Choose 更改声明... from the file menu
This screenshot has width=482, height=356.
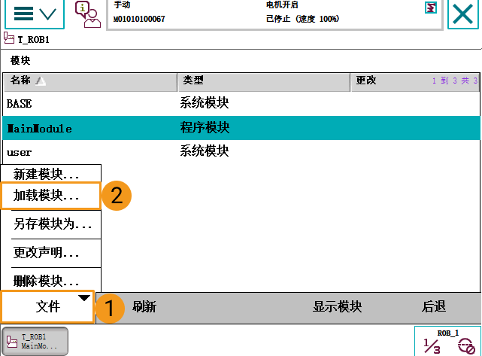click(51, 253)
